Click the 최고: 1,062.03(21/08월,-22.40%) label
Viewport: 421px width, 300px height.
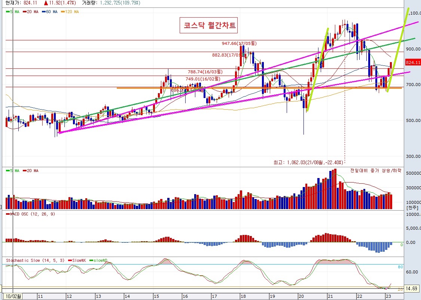coord(308,162)
